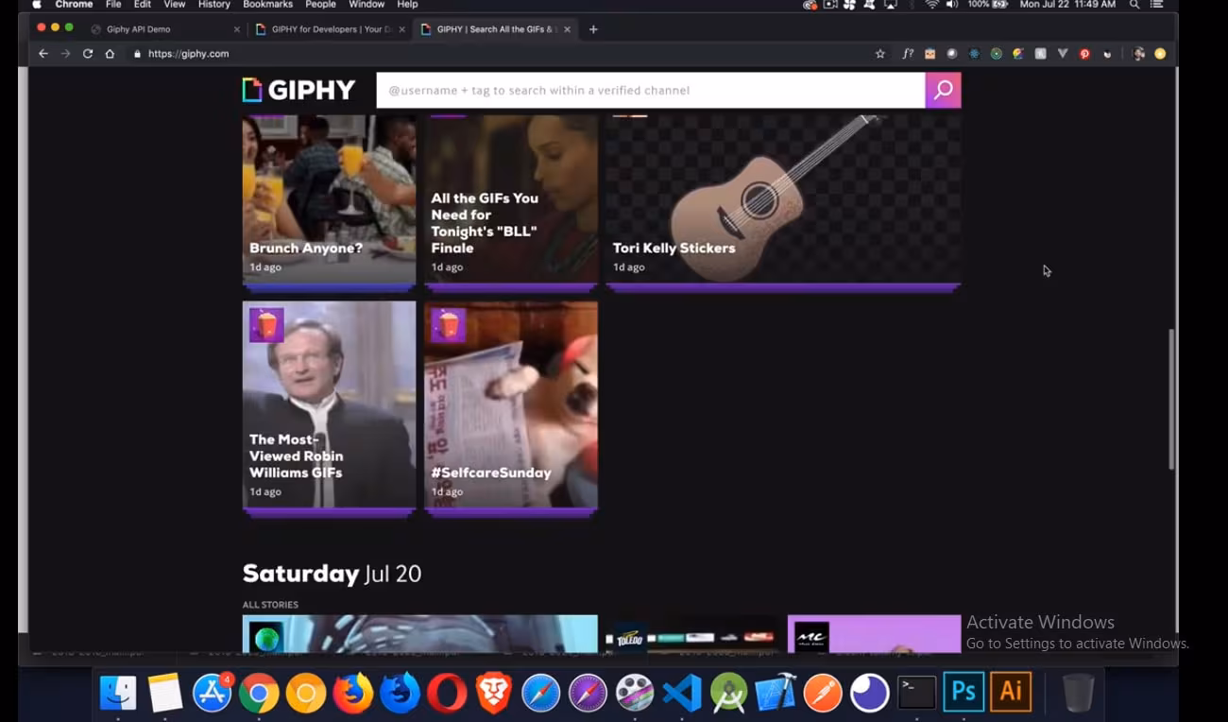This screenshot has height=722, width=1228.
Task: Click the globe badge on the Saturday story
Action: (x=267, y=637)
